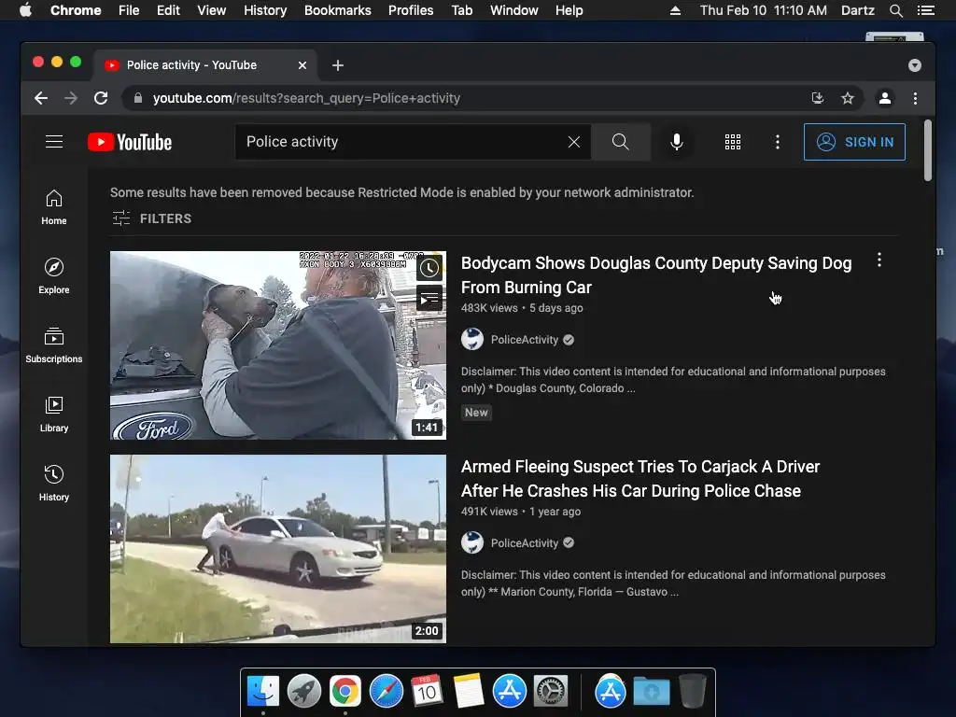Open the Library sidebar item
Screen dimensions: 956x717
[54, 415]
